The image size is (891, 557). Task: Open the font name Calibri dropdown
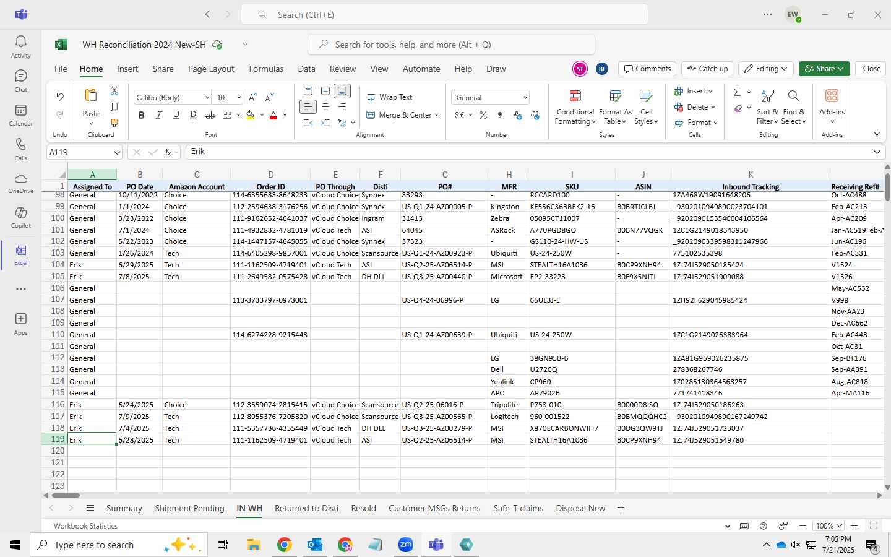tap(207, 98)
